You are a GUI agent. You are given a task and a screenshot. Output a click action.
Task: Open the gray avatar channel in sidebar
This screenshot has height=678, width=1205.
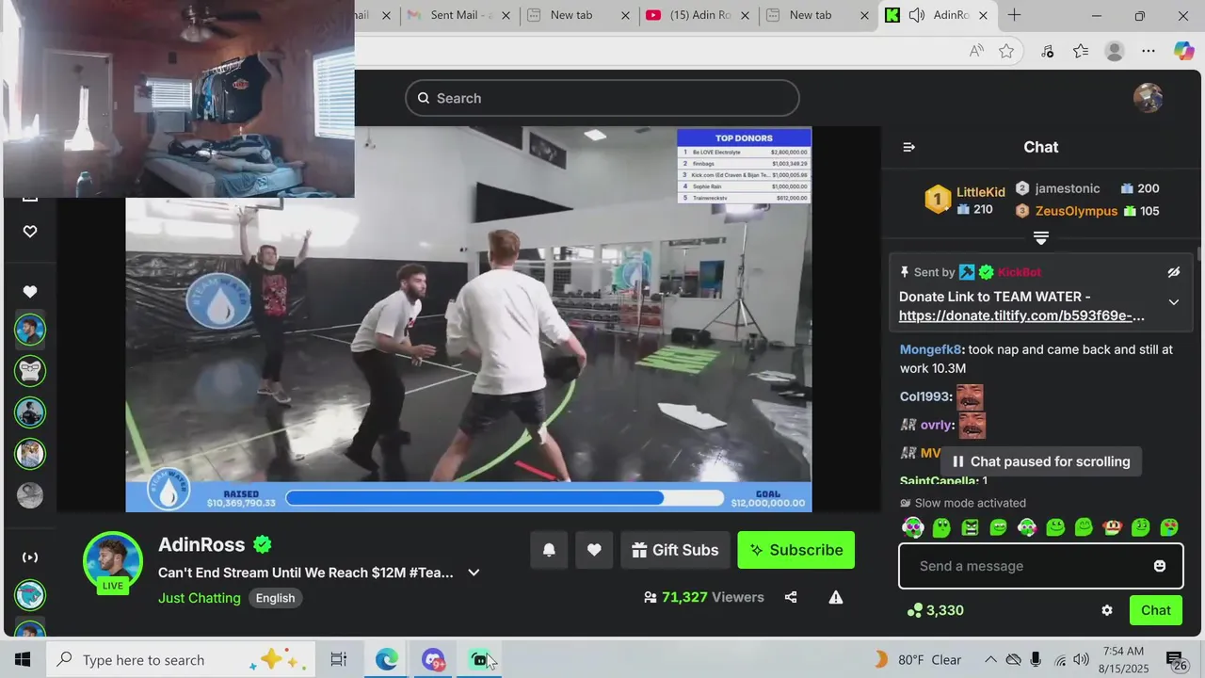pos(30,495)
